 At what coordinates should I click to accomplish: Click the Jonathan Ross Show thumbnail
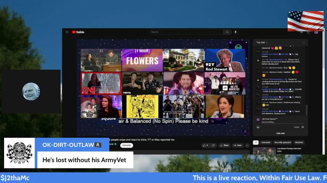coord(101,106)
